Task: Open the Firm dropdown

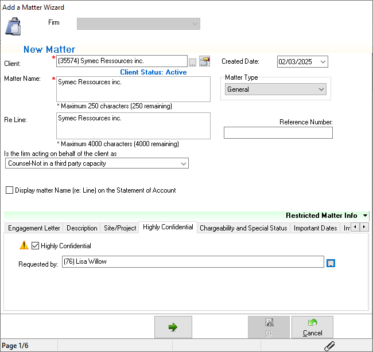Action: click(138, 24)
